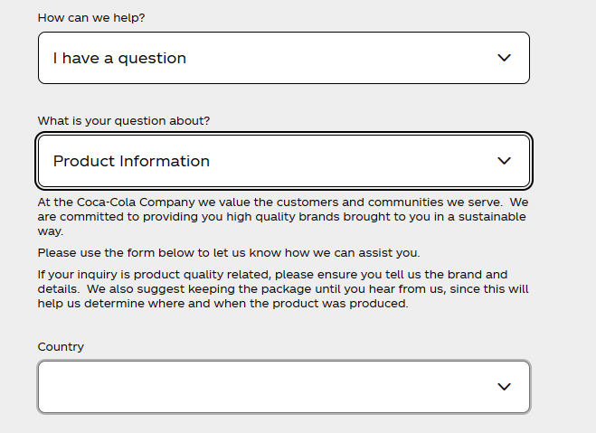Click the sentence "Please use the form below"
This screenshot has width=596, height=433.
(229, 253)
